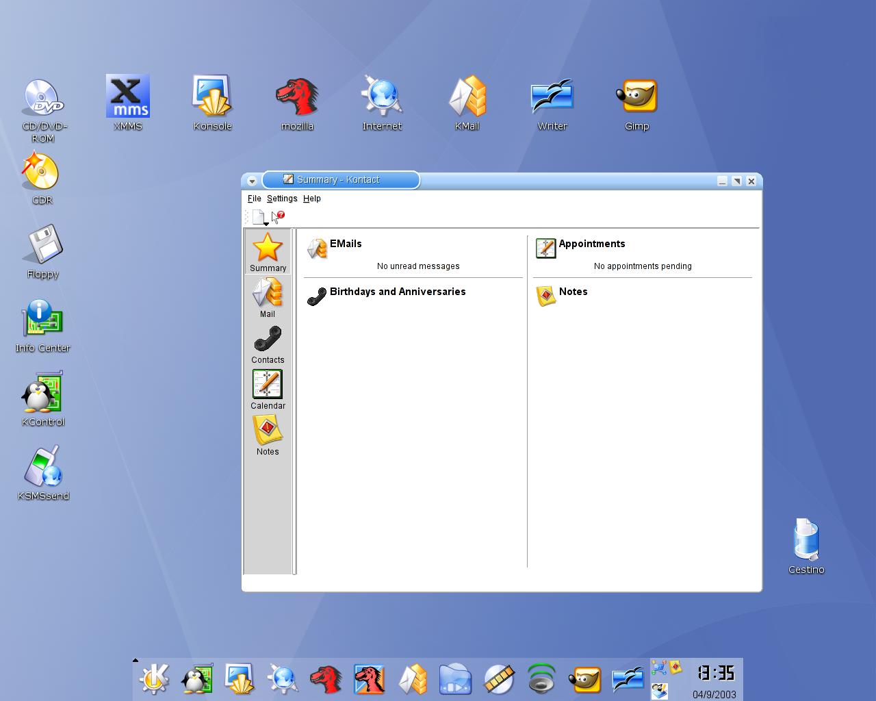The image size is (876, 701).
Task: Click the Klipper clipboard tray icon
Action: pos(659,691)
